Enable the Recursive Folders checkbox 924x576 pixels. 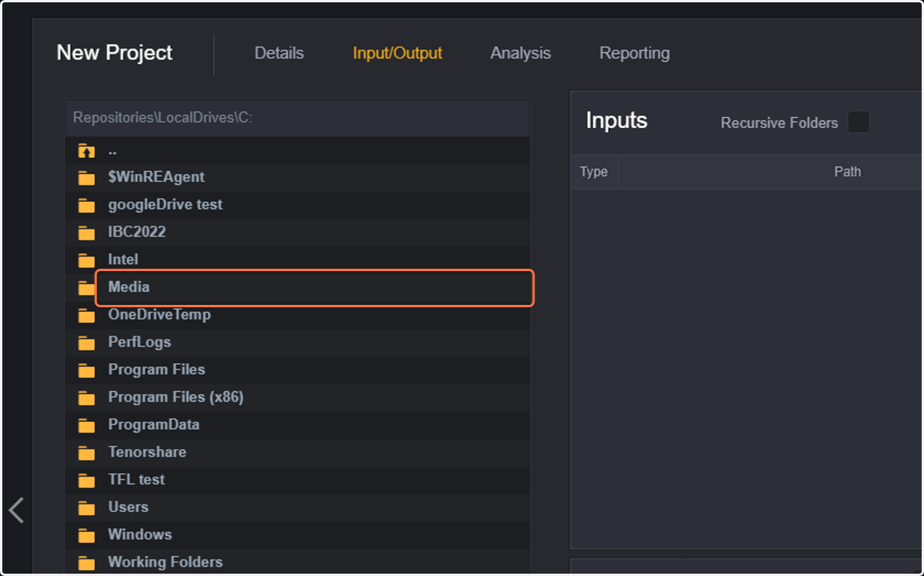(859, 122)
